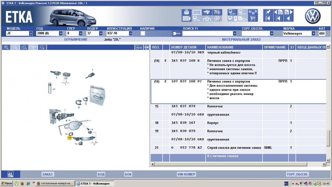Switch to the каталожные номера taskbar window
Screen dimensions: 332x187
55,183
